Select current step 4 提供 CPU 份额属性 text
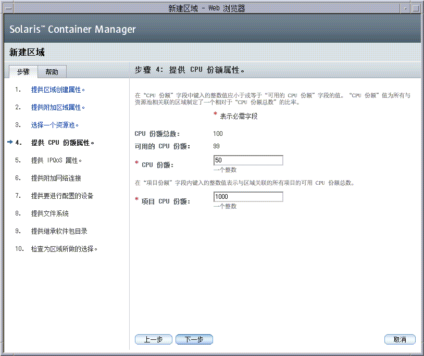 coord(63,143)
